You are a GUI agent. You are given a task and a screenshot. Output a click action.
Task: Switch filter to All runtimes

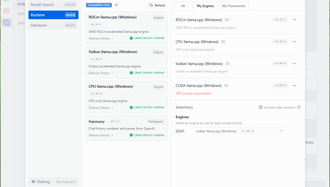click(116, 5)
